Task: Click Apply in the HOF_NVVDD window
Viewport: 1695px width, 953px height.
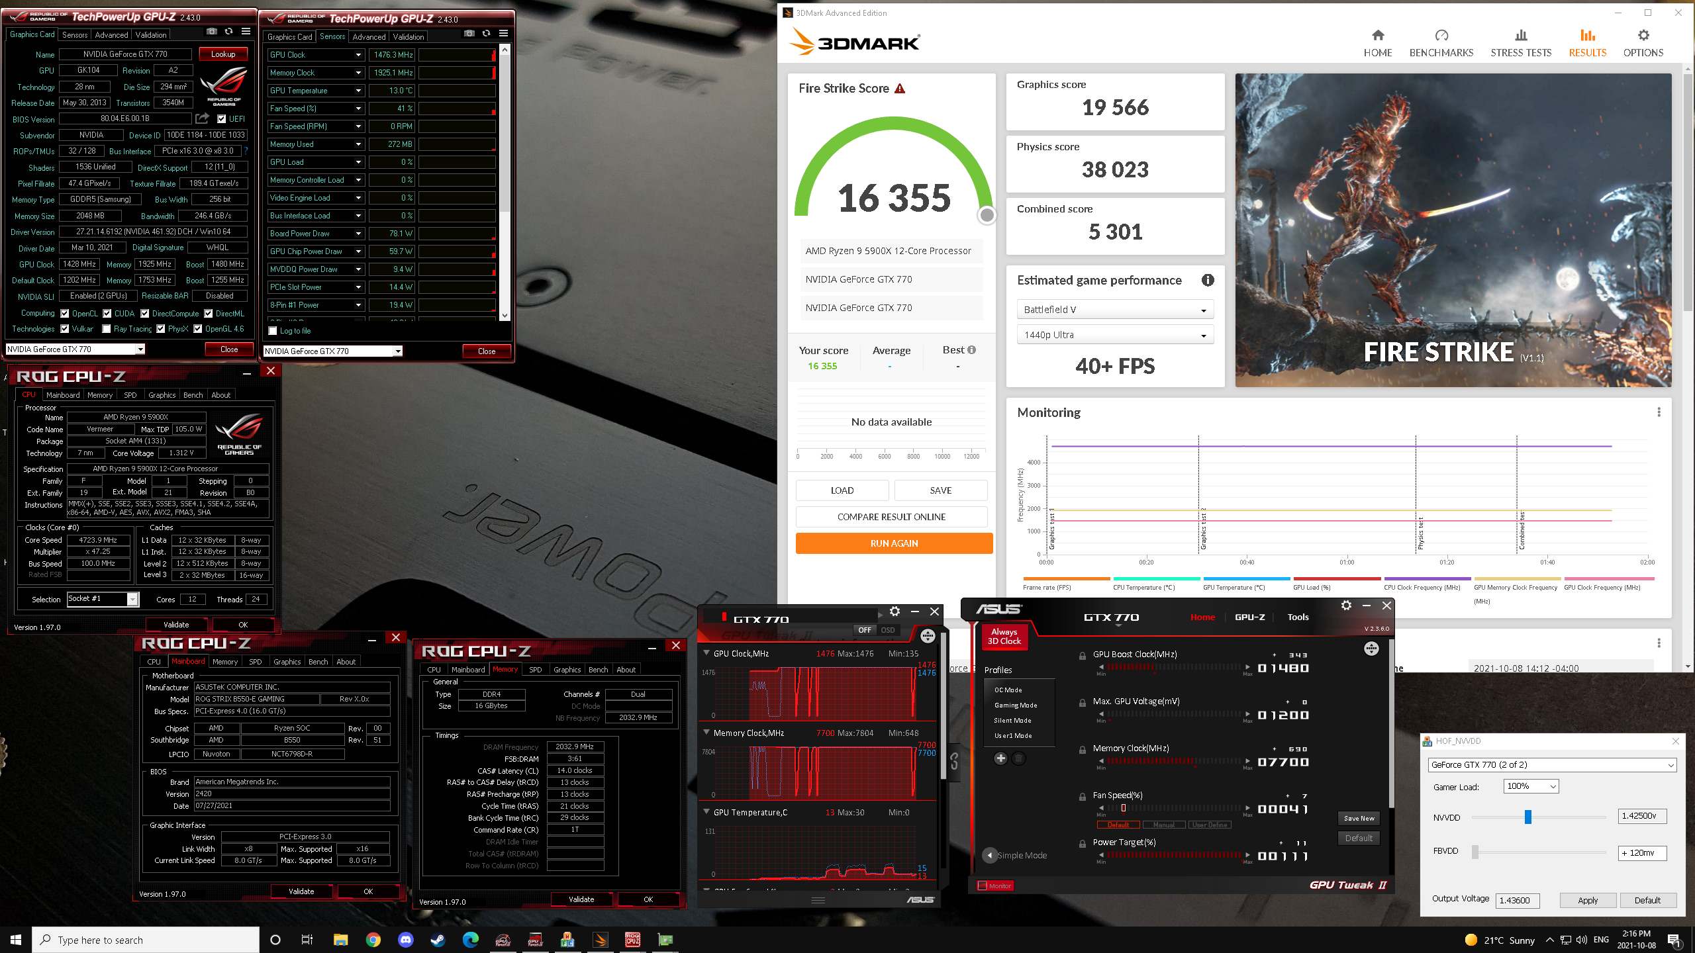Action: click(x=1588, y=900)
